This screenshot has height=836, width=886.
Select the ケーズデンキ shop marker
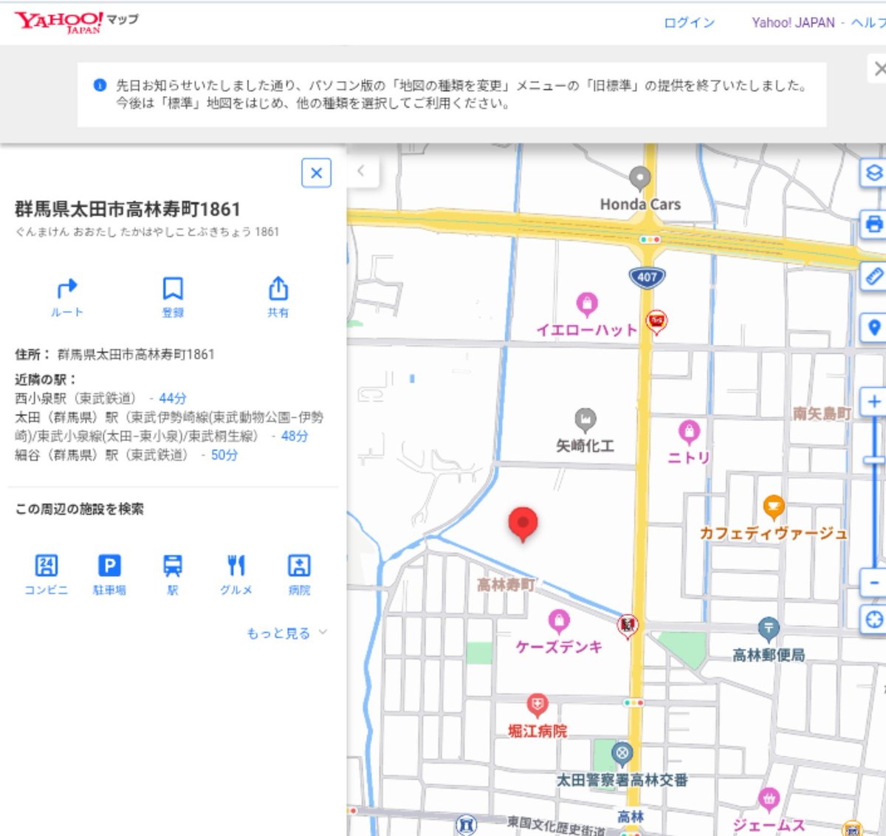[x=558, y=621]
